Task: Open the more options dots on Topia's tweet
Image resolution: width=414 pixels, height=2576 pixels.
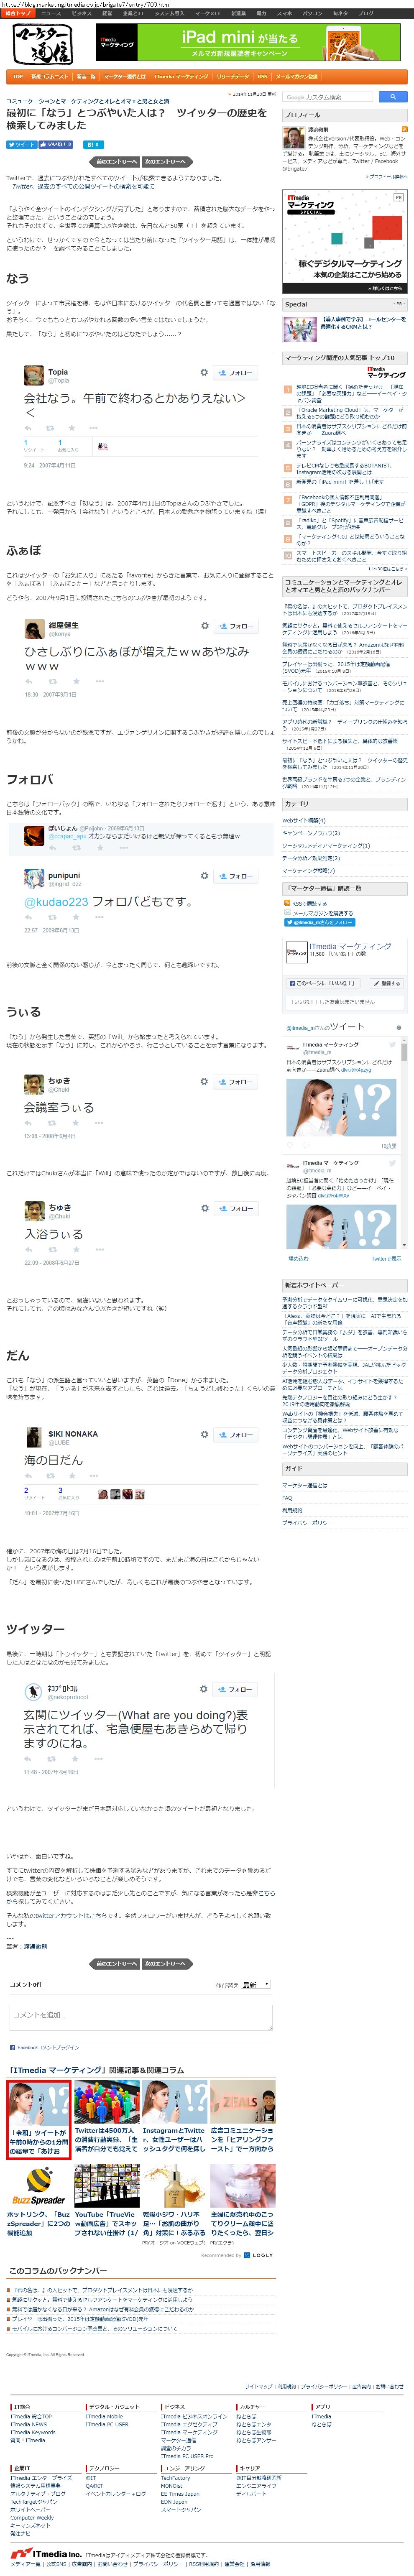Action: (95, 427)
